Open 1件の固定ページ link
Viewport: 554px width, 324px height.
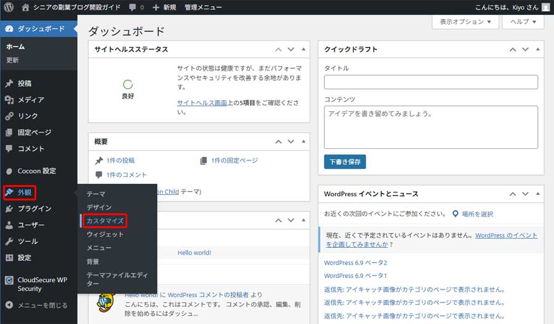pyautogui.click(x=235, y=160)
